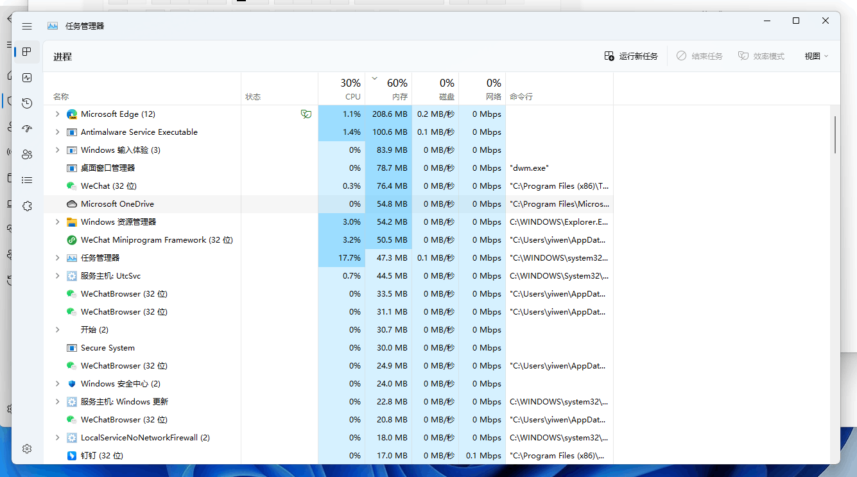Sort by the 状态 column header
This screenshot has height=477, width=857.
(279, 89)
